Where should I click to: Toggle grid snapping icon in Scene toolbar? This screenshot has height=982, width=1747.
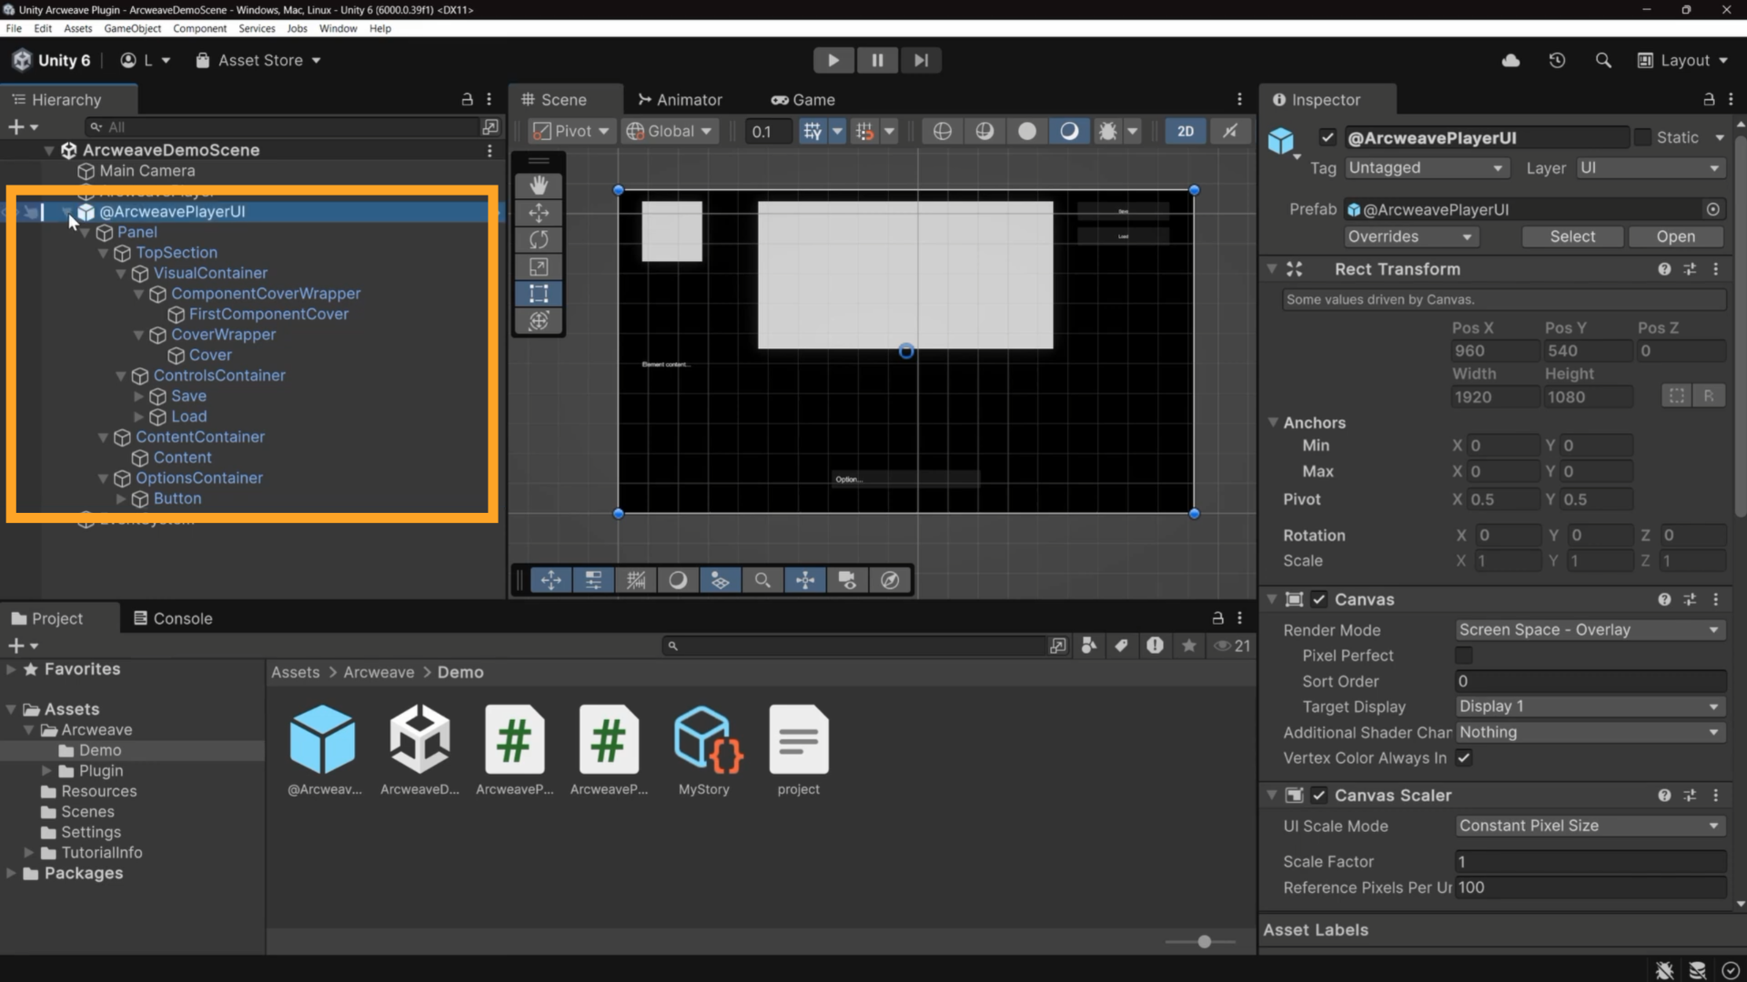(812, 131)
